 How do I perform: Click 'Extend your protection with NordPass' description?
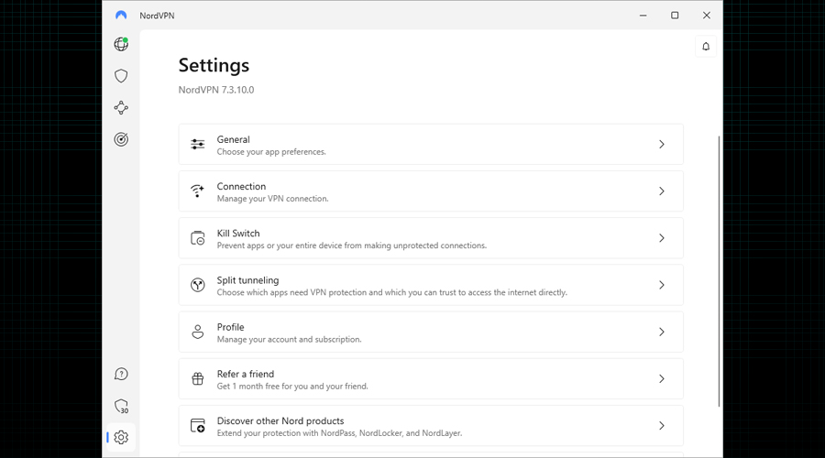[339, 433]
